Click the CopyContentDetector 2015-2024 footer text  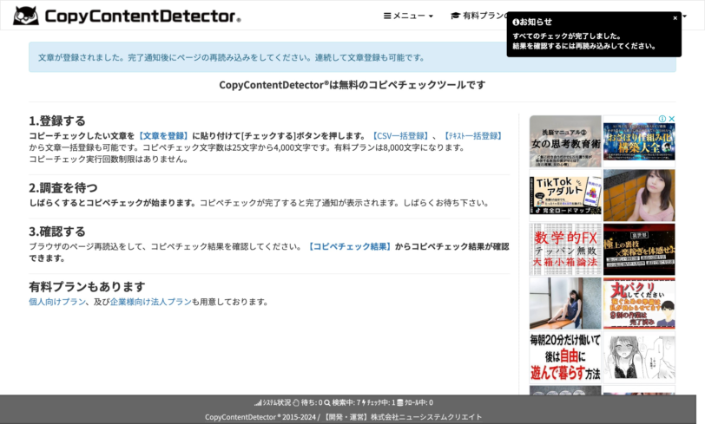[260, 417]
